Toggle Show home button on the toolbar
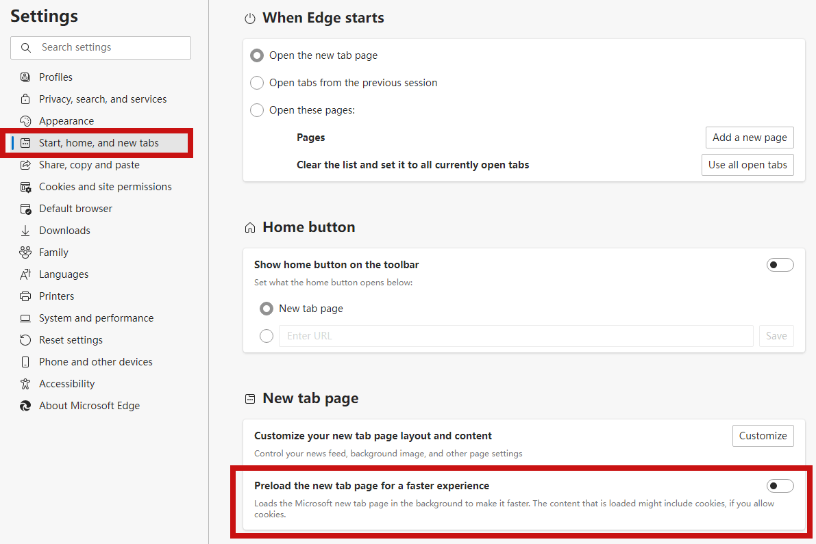This screenshot has width=816, height=544. coord(780,265)
